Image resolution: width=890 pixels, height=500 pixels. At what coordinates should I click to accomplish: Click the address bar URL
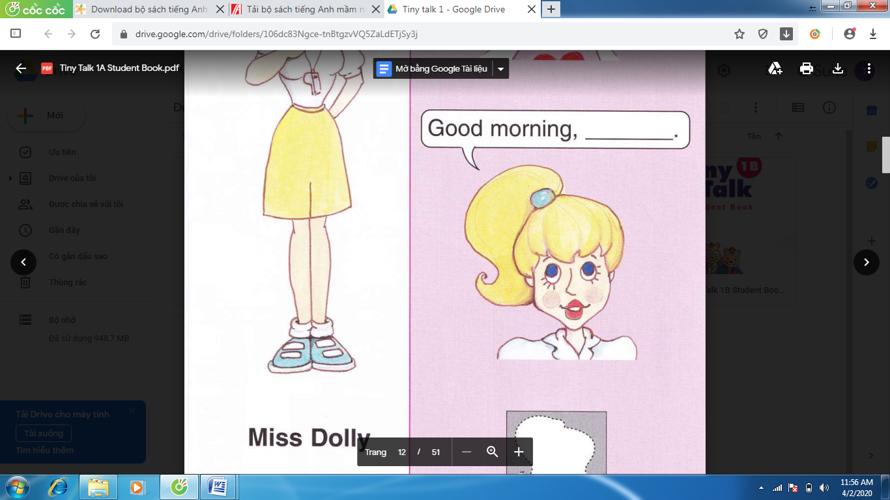[x=276, y=34]
